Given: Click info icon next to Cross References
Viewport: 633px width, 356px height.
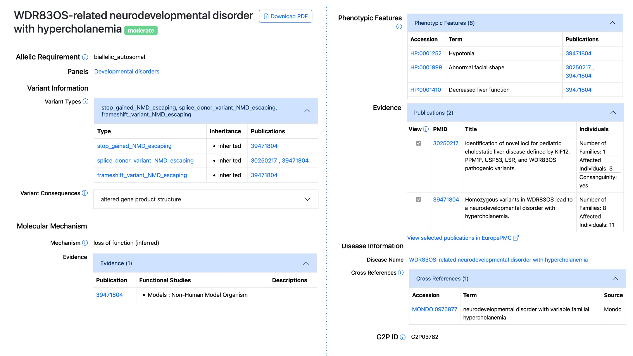Looking at the screenshot, I should (x=401, y=273).
